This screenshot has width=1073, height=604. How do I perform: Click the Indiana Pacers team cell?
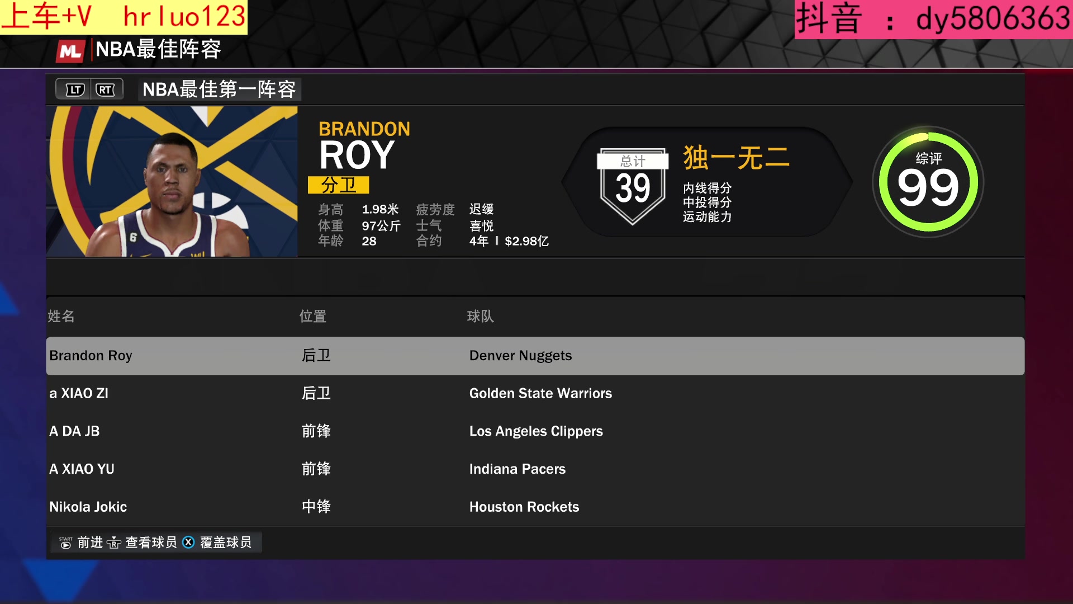517,469
